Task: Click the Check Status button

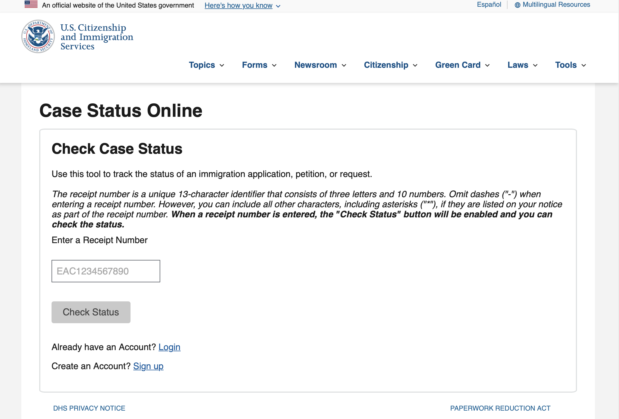Action: [91, 312]
